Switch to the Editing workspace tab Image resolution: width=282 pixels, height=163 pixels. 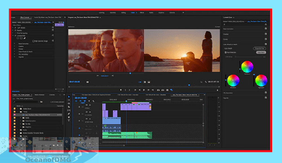tap(124, 13)
